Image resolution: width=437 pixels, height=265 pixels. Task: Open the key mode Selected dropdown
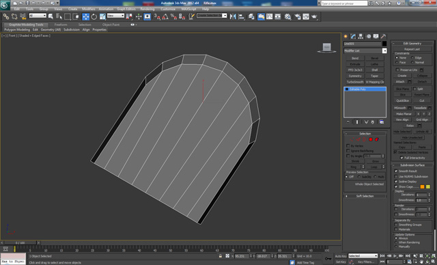pyautogui.click(x=363, y=256)
